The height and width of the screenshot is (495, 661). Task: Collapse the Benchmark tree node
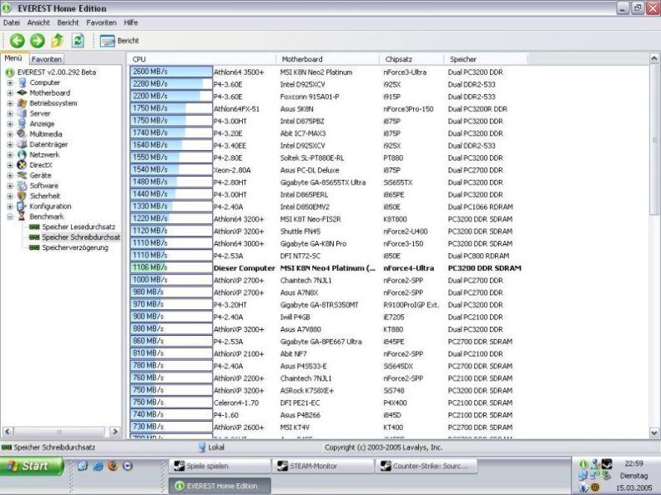pos(10,217)
